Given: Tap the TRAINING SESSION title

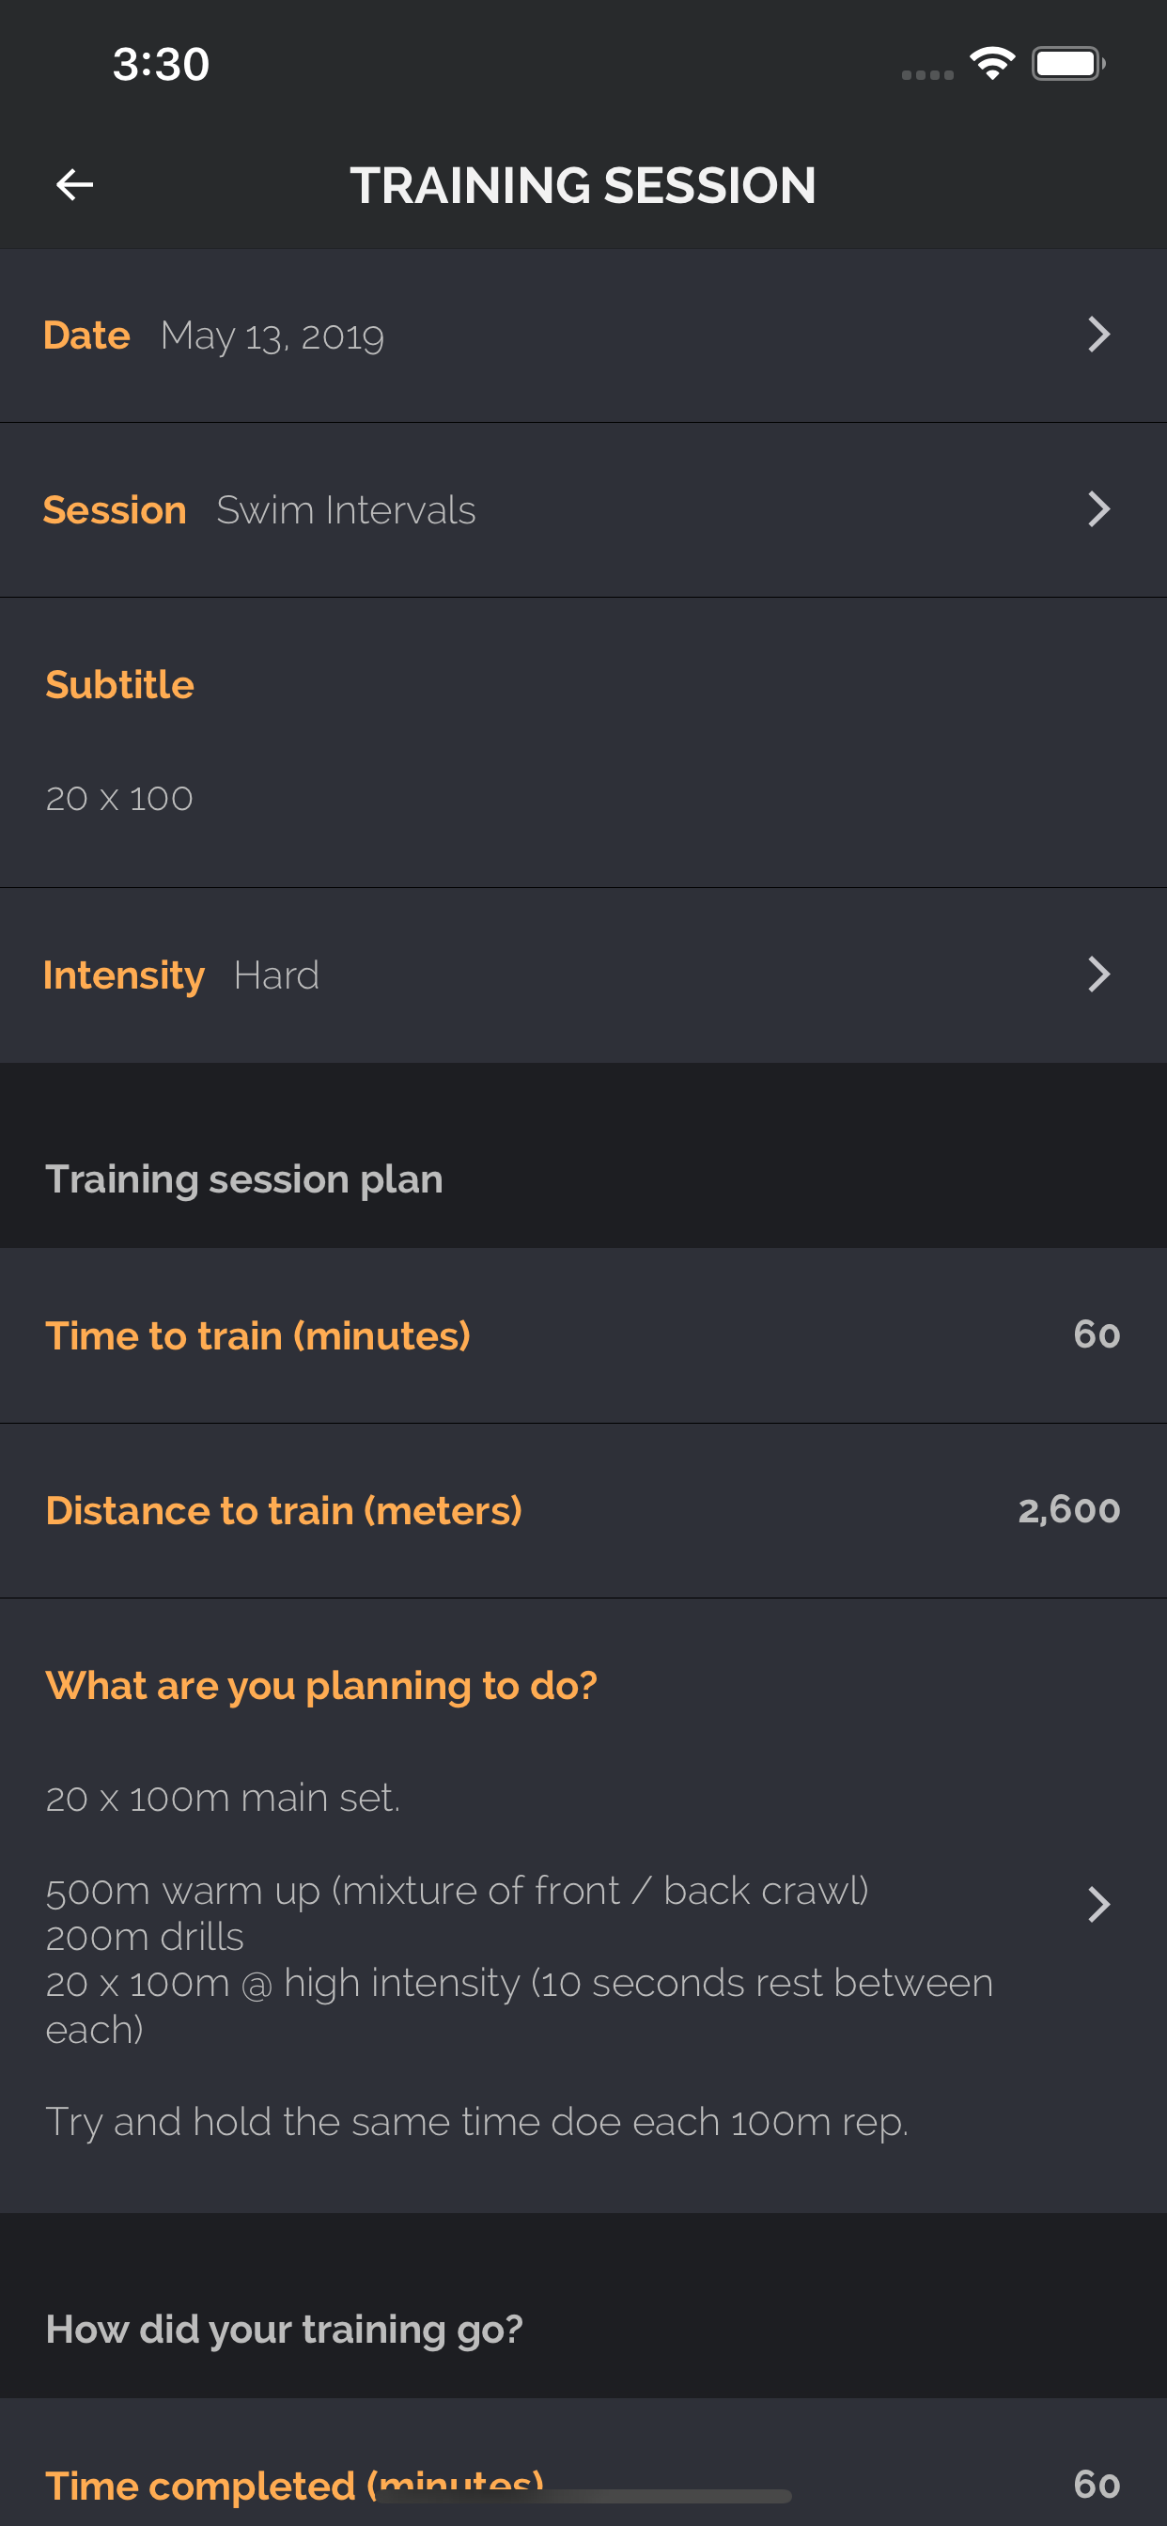Looking at the screenshot, I should 583,184.
